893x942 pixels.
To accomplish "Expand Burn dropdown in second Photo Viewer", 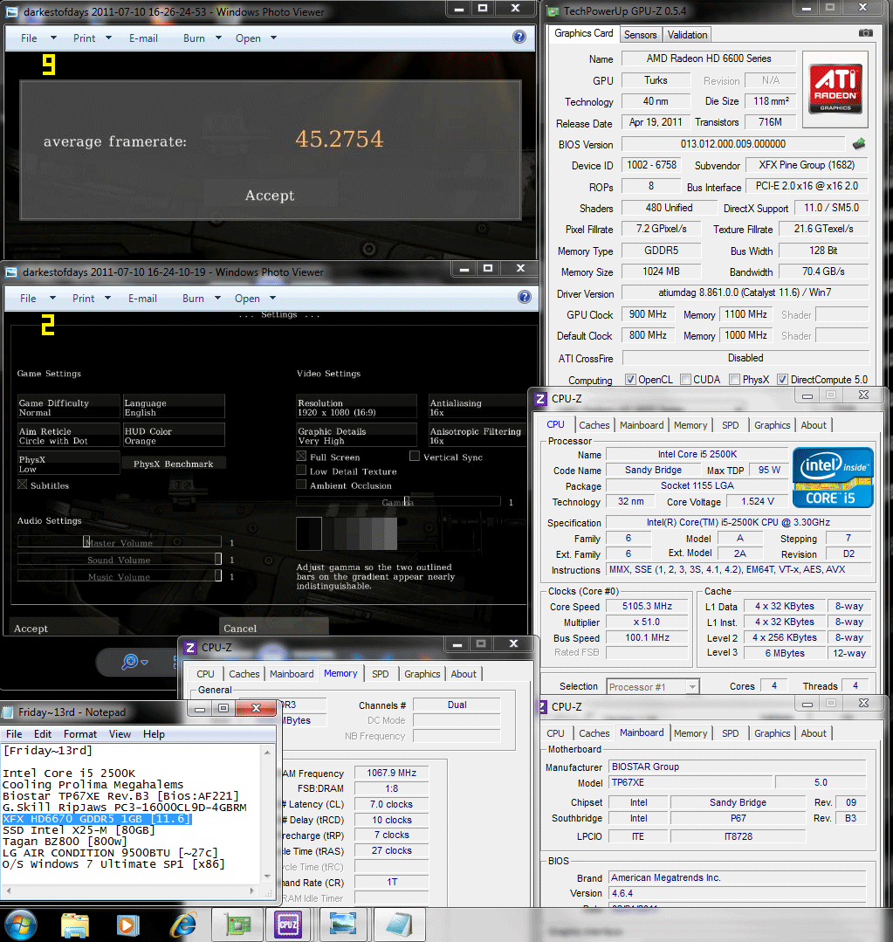I will coord(218,298).
